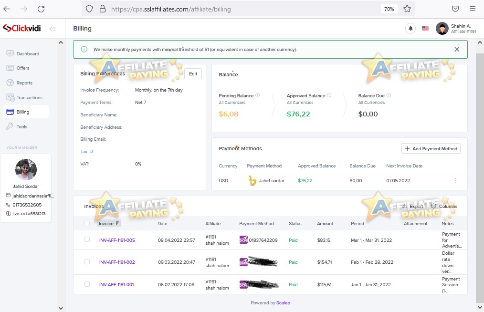Screen dimensions: 484x312
Task: Click the Export download icon
Action: (x=405, y=206)
